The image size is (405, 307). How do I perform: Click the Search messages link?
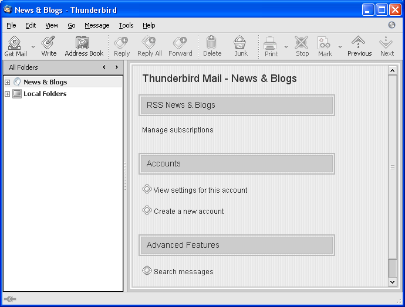184,272
